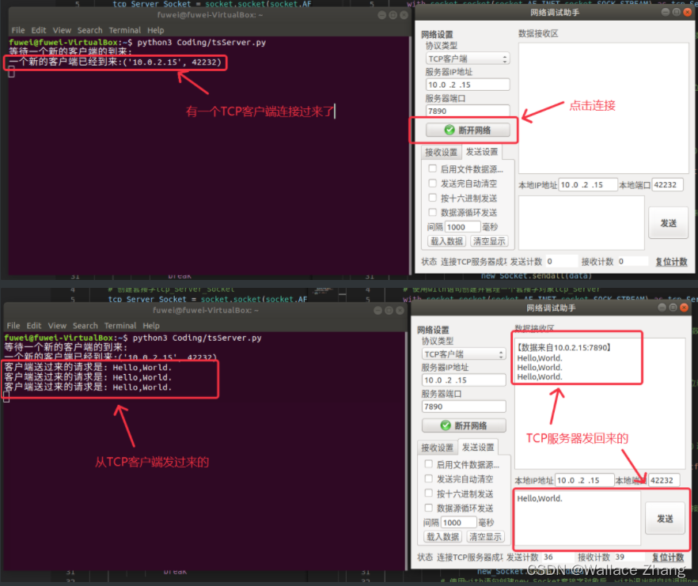
Task: Open Help menu in upper terminal window
Action: tap(156, 30)
